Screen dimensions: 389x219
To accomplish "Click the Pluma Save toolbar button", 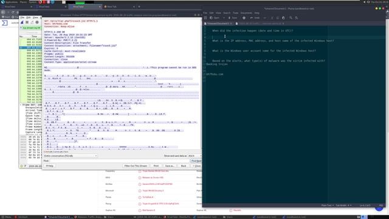I will [x=233, y=18].
